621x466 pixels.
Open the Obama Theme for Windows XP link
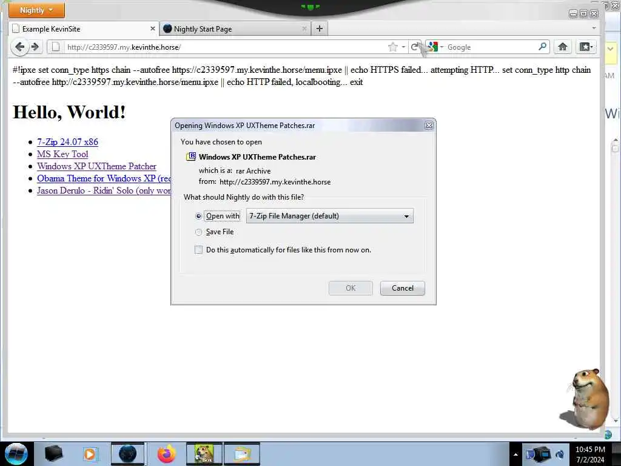point(104,179)
